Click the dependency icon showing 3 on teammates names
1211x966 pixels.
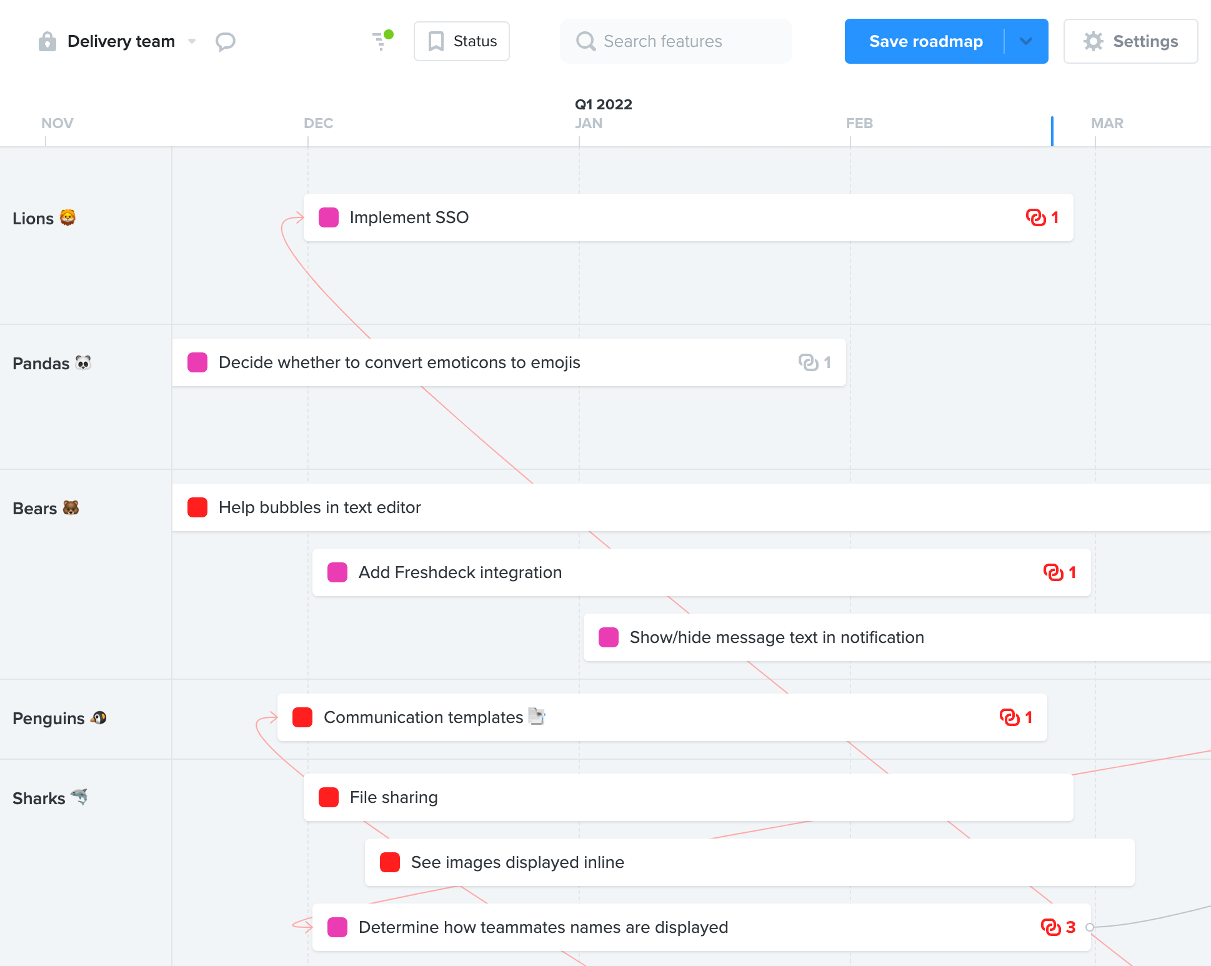pyautogui.click(x=1051, y=927)
